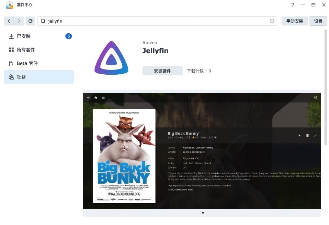The height and width of the screenshot is (225, 329).
Task: Select the screenshot carousel dot indicator
Action: 203,213
